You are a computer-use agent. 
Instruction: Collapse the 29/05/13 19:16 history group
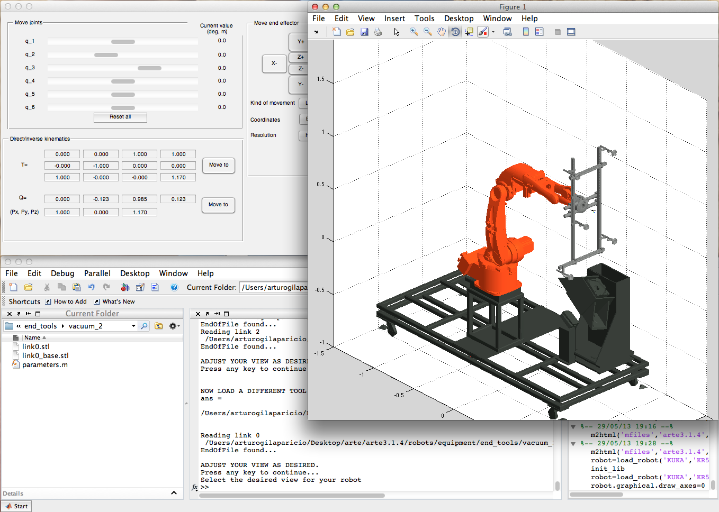pos(573,426)
